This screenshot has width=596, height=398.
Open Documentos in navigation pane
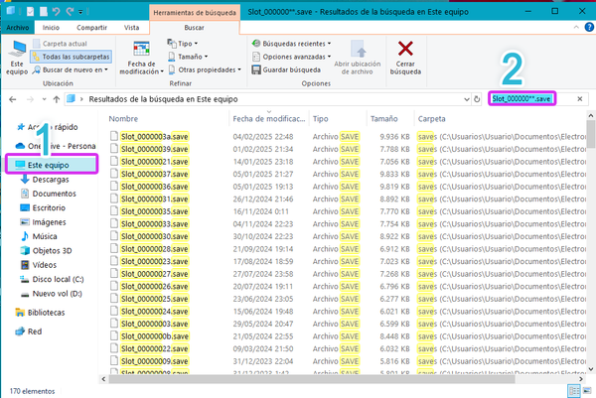click(49, 194)
